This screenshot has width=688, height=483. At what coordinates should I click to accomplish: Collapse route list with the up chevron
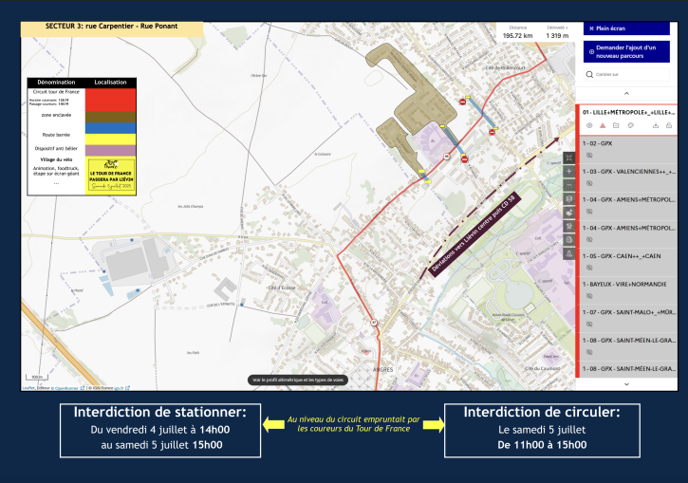[626, 93]
